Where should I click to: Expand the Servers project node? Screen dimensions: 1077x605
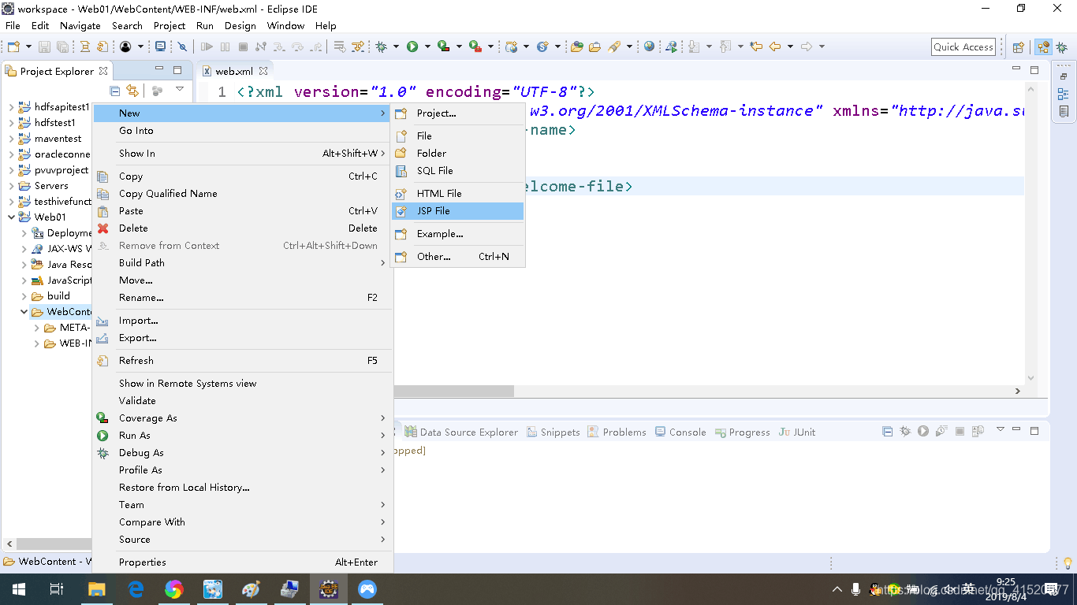pyautogui.click(x=11, y=186)
